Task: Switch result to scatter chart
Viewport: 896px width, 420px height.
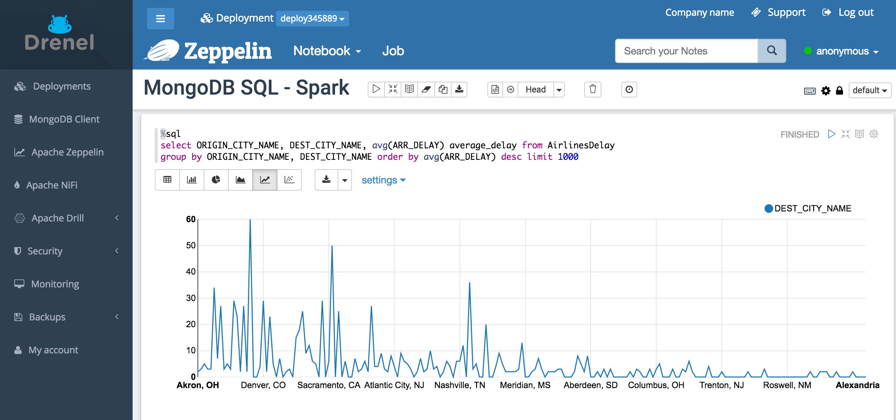Action: (289, 180)
